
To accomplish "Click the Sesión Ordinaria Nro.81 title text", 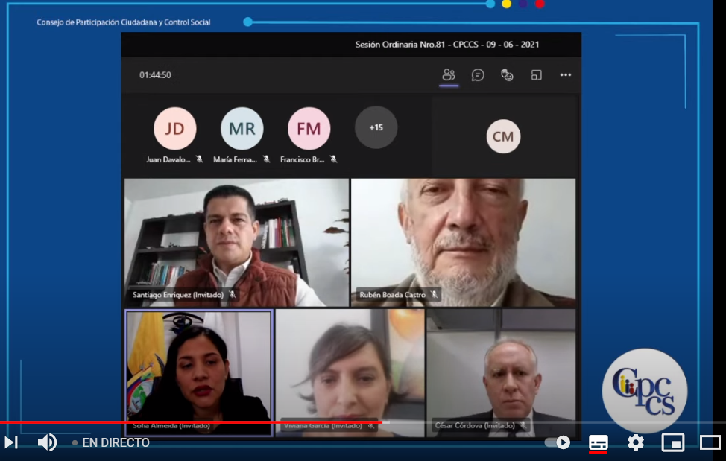I will 446,45.
